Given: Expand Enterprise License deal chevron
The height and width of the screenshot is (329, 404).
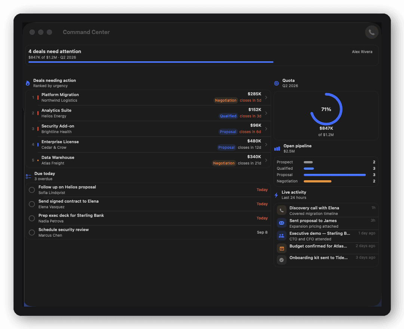Looking at the screenshot, I should [x=266, y=145].
